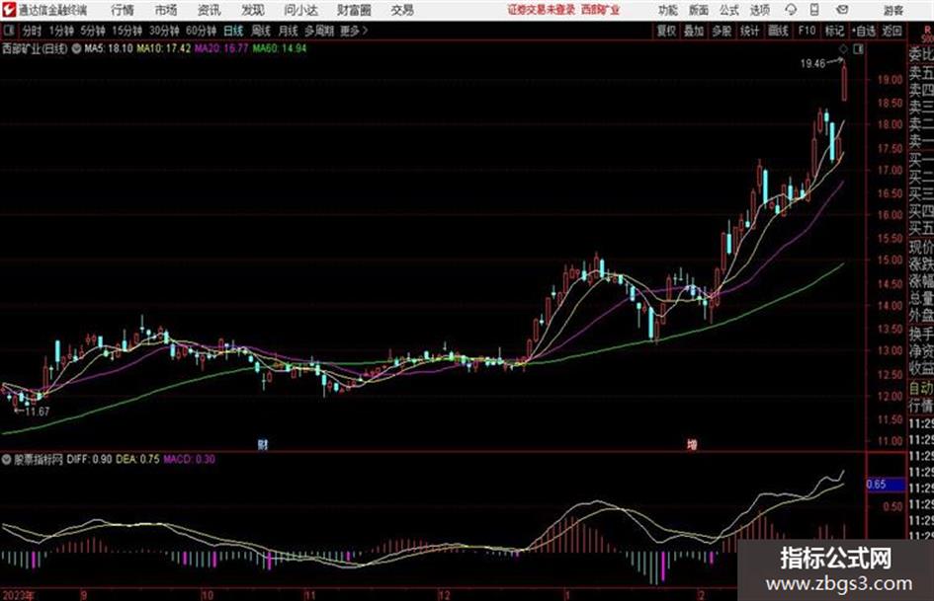Screen dimensions: 934x601
Task: Click the 财 event marker on chart
Action: pyautogui.click(x=263, y=444)
